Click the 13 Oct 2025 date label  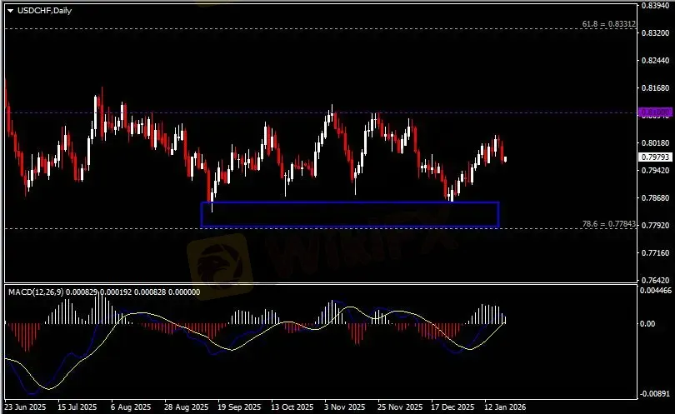(x=292, y=407)
